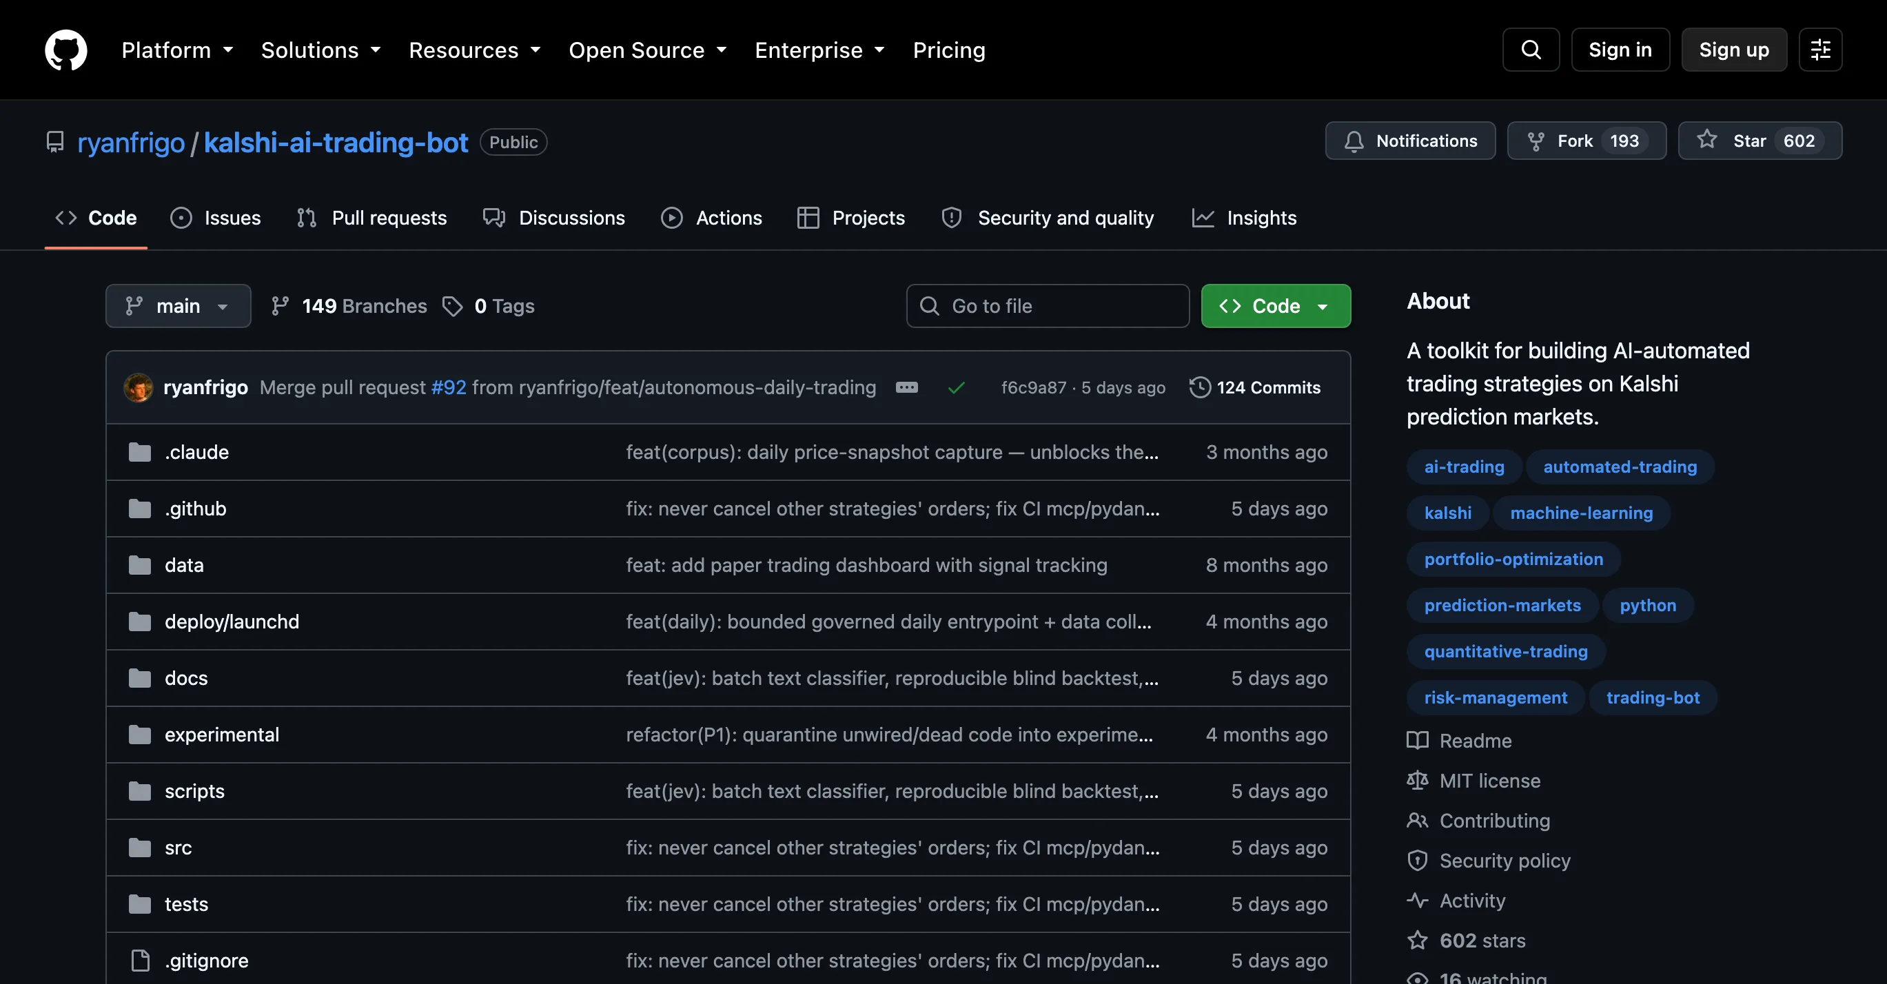Click the Readme book icon
1887x984 pixels.
[1418, 741]
